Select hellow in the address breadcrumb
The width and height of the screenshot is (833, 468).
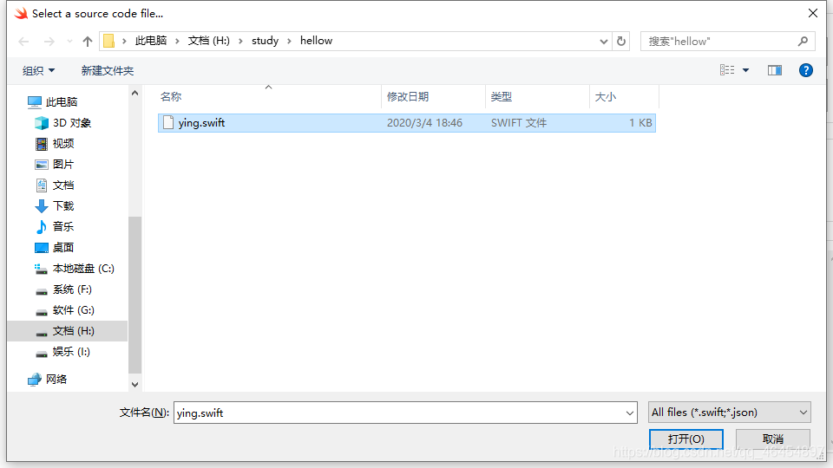(x=316, y=41)
